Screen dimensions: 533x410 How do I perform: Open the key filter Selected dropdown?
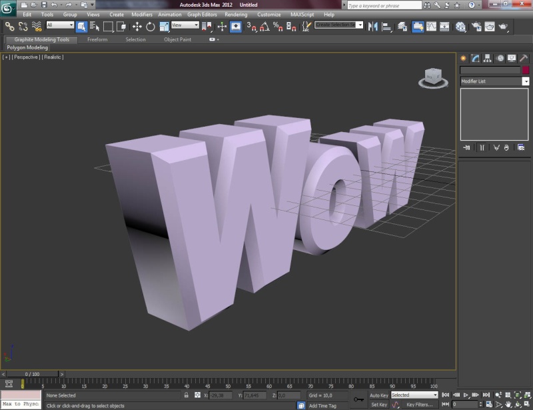click(x=414, y=395)
